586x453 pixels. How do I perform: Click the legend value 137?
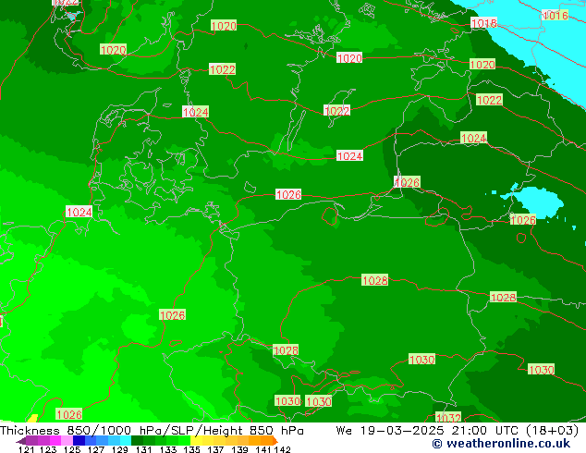(215, 449)
